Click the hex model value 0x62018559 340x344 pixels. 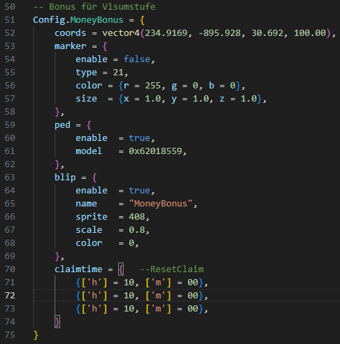coord(155,151)
